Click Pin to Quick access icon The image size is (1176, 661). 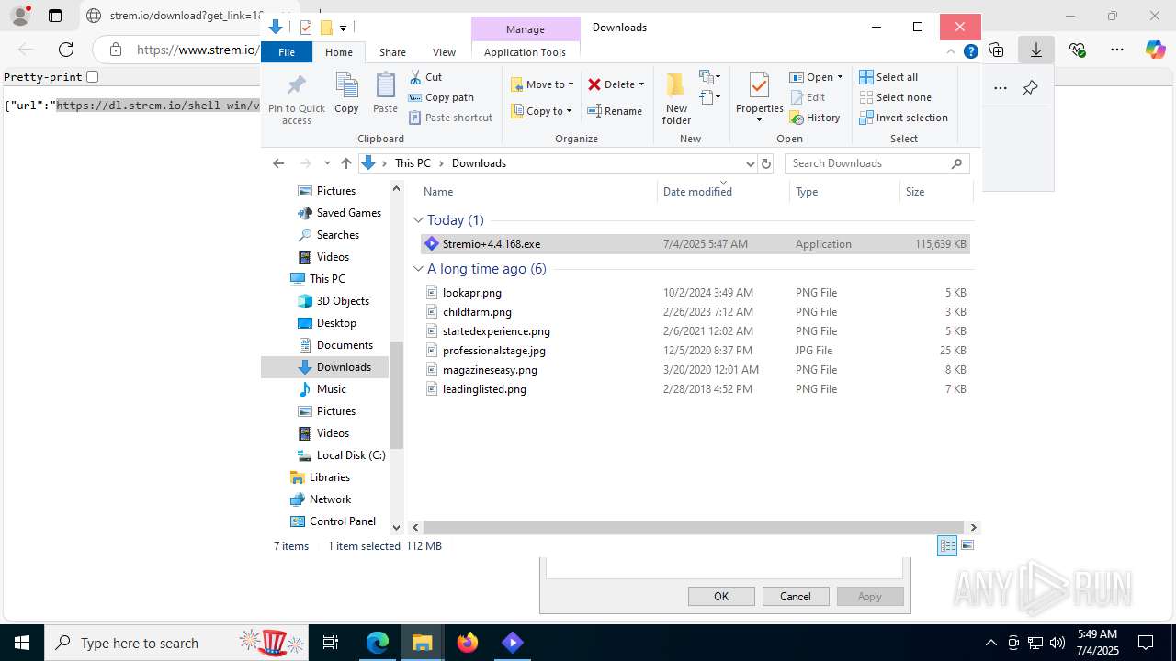296,99
